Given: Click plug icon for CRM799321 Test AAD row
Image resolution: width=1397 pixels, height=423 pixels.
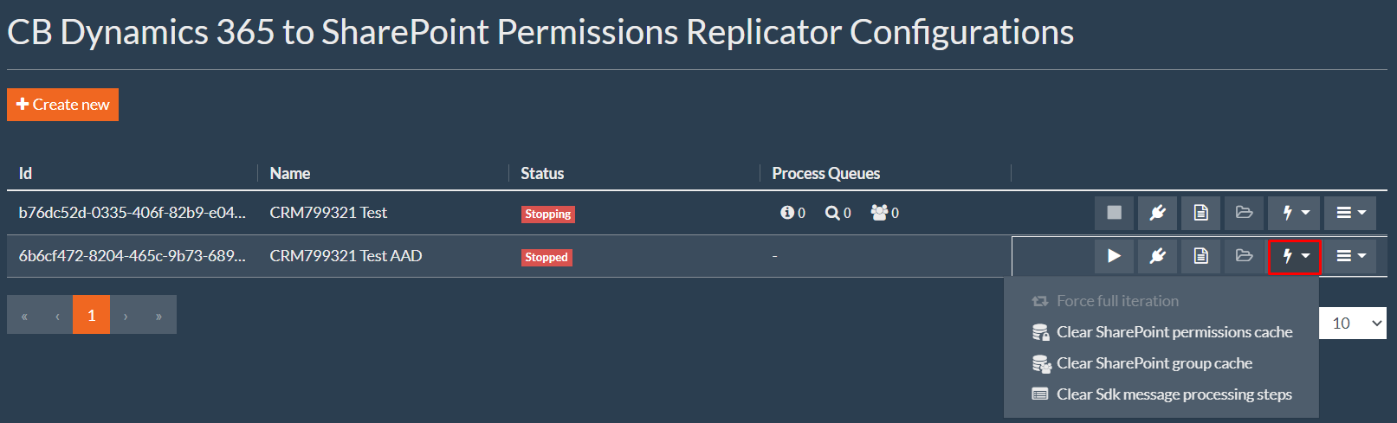Looking at the screenshot, I should pos(1157,256).
